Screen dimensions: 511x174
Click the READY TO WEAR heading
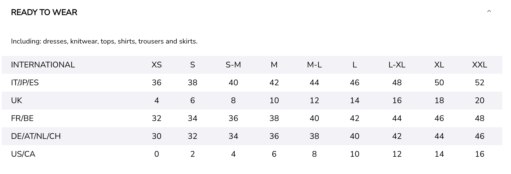(44, 12)
